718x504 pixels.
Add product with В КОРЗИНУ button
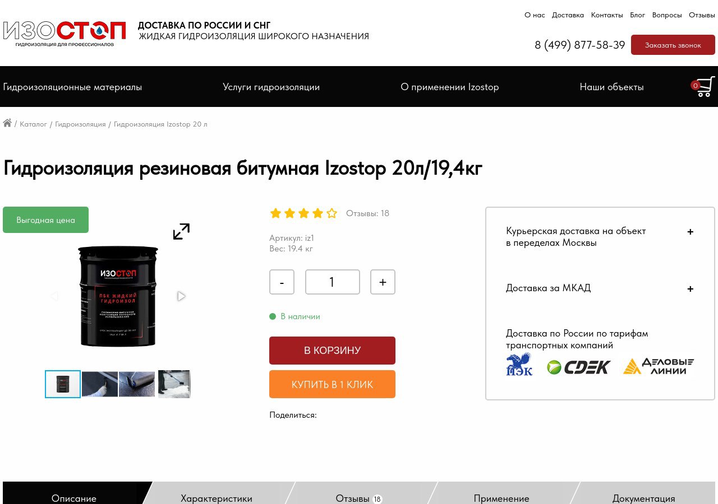coord(332,351)
